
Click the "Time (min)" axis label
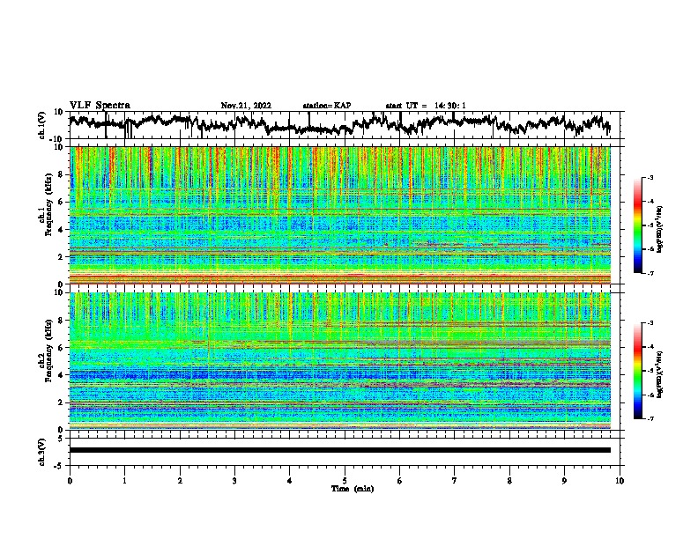(x=353, y=489)
